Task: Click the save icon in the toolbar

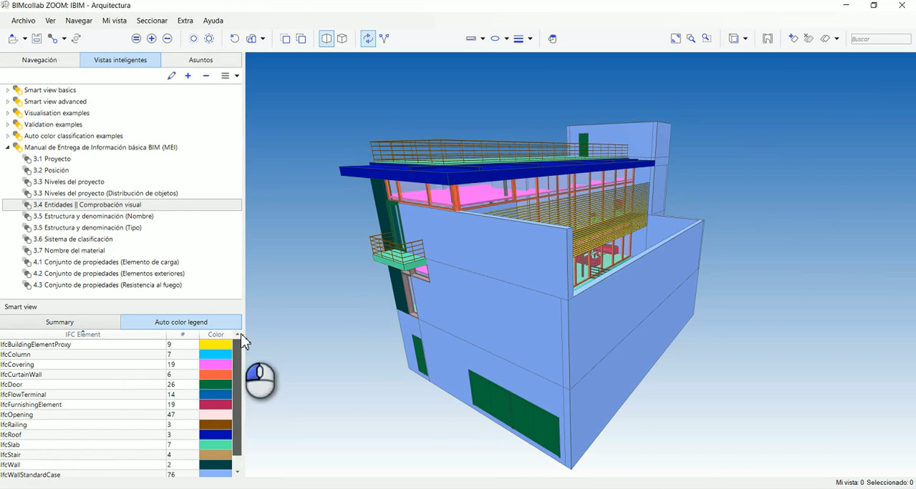Action: 37,39
